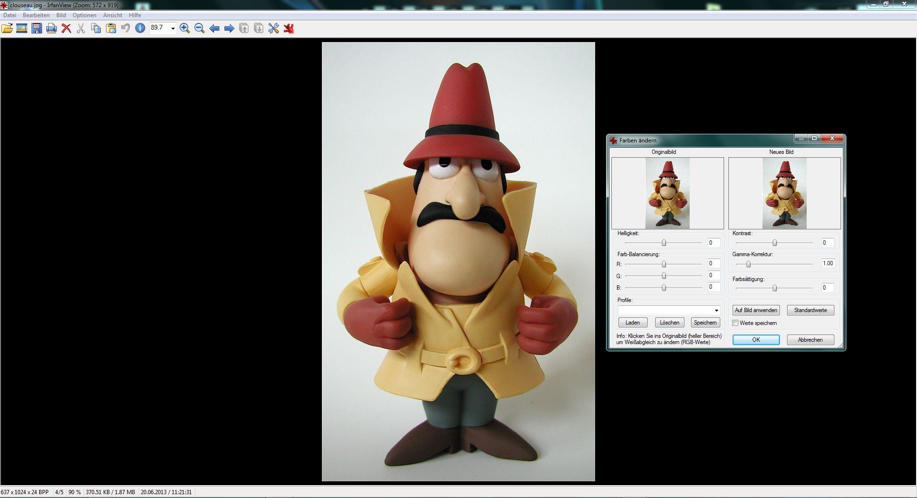Image resolution: width=917 pixels, height=498 pixels.
Task: Click the Löschen button
Action: pos(670,323)
